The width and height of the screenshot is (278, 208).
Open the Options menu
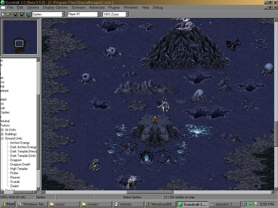(33, 7)
